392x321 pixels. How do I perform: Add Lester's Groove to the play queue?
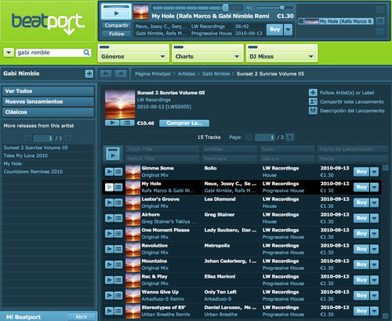point(118,202)
